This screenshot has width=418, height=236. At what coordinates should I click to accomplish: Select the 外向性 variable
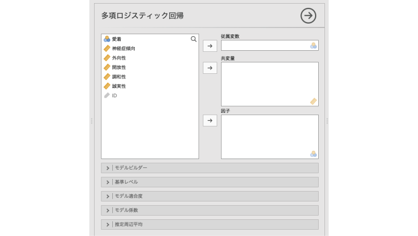coord(119,58)
